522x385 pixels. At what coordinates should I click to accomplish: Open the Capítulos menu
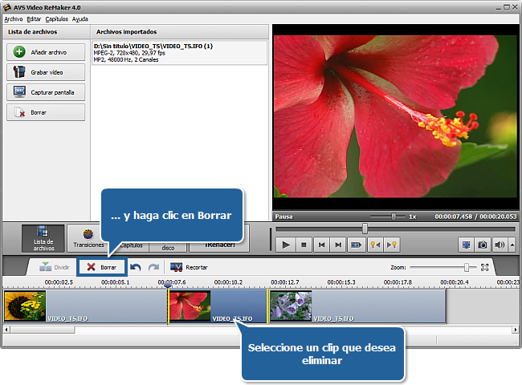56,18
